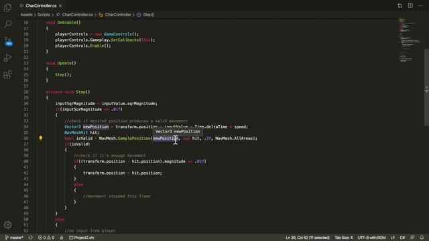Open the errors and warnings counter
The image size is (429, 241).
[46, 238]
